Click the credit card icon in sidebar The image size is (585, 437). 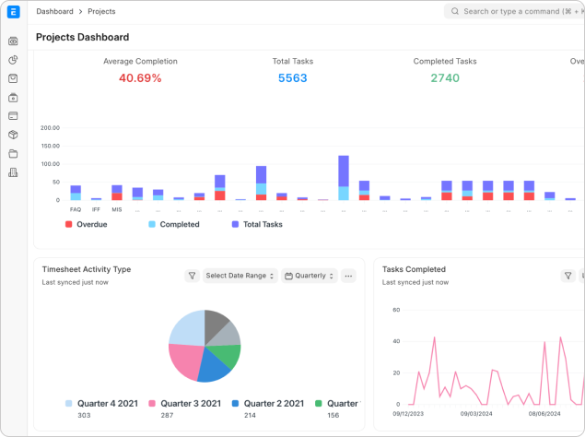[13, 116]
